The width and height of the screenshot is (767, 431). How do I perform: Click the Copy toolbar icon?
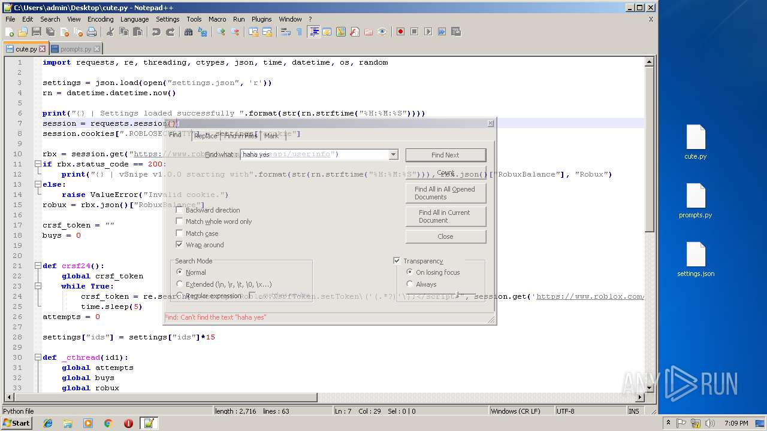124,32
